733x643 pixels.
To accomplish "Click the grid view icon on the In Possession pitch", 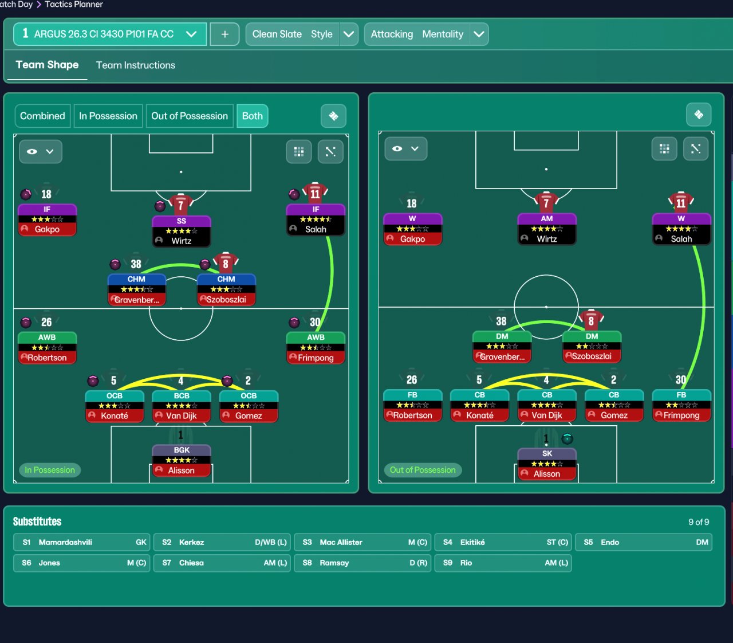I will (x=299, y=151).
